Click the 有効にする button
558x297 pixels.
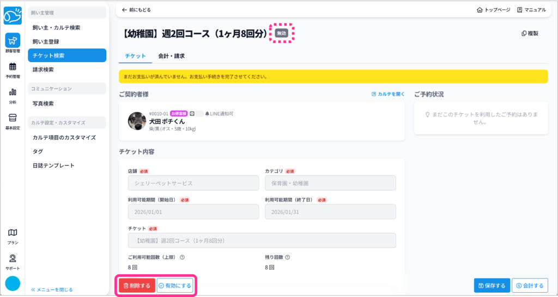[x=175, y=286]
